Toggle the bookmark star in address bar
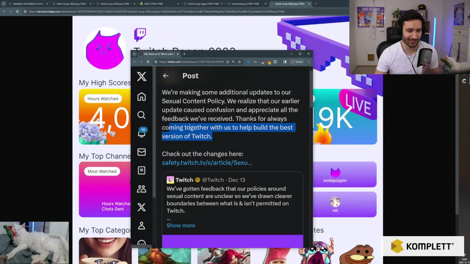 tap(239, 62)
